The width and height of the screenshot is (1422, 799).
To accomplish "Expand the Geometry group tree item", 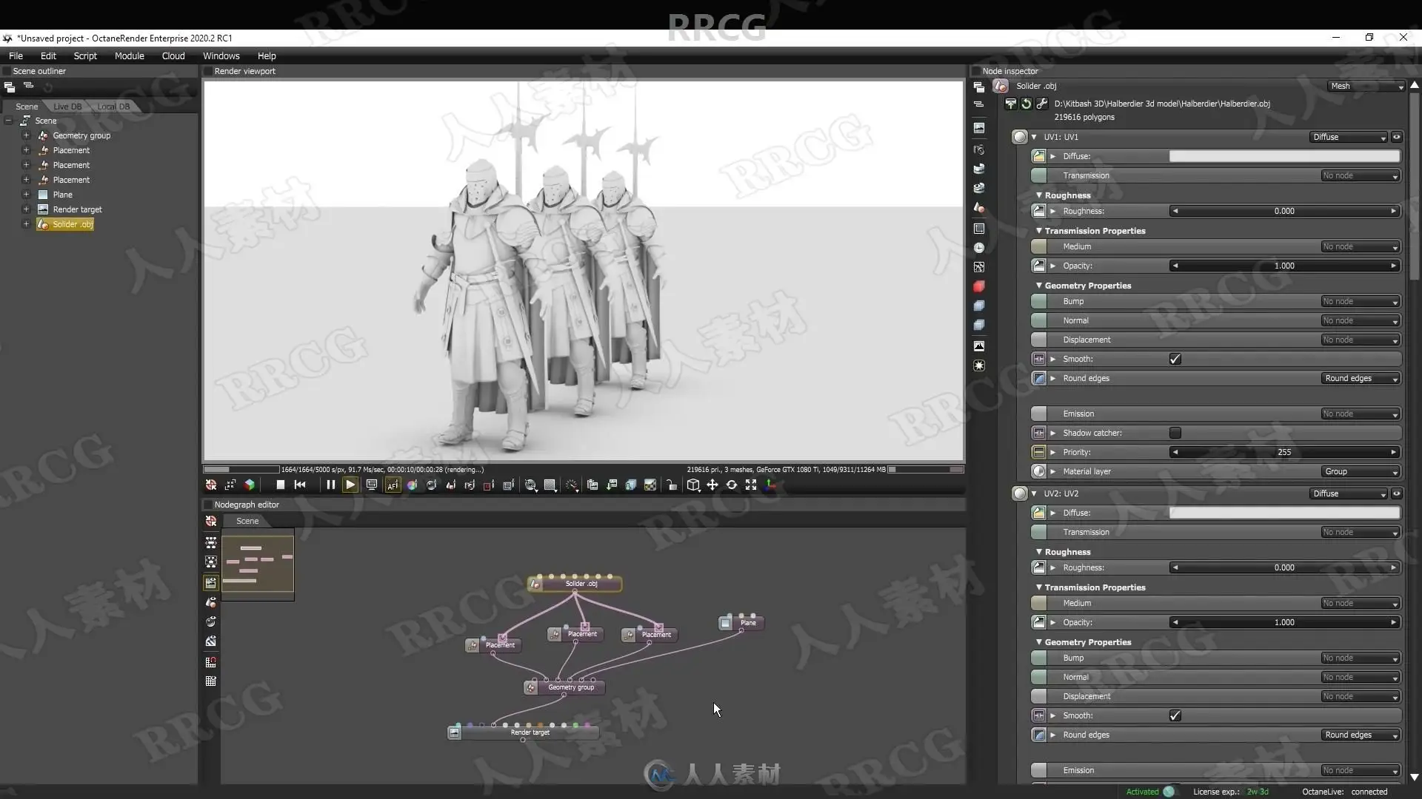I will (x=26, y=135).
